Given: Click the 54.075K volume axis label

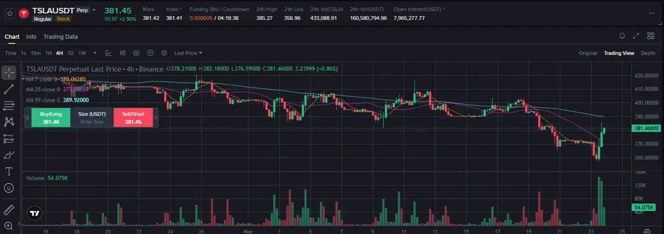Looking at the screenshot, I should (x=645, y=208).
